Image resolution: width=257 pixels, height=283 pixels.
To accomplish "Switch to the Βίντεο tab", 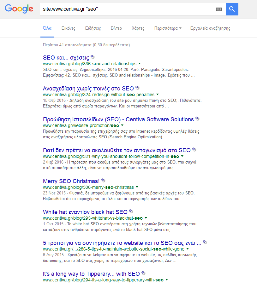I will (116, 28).
